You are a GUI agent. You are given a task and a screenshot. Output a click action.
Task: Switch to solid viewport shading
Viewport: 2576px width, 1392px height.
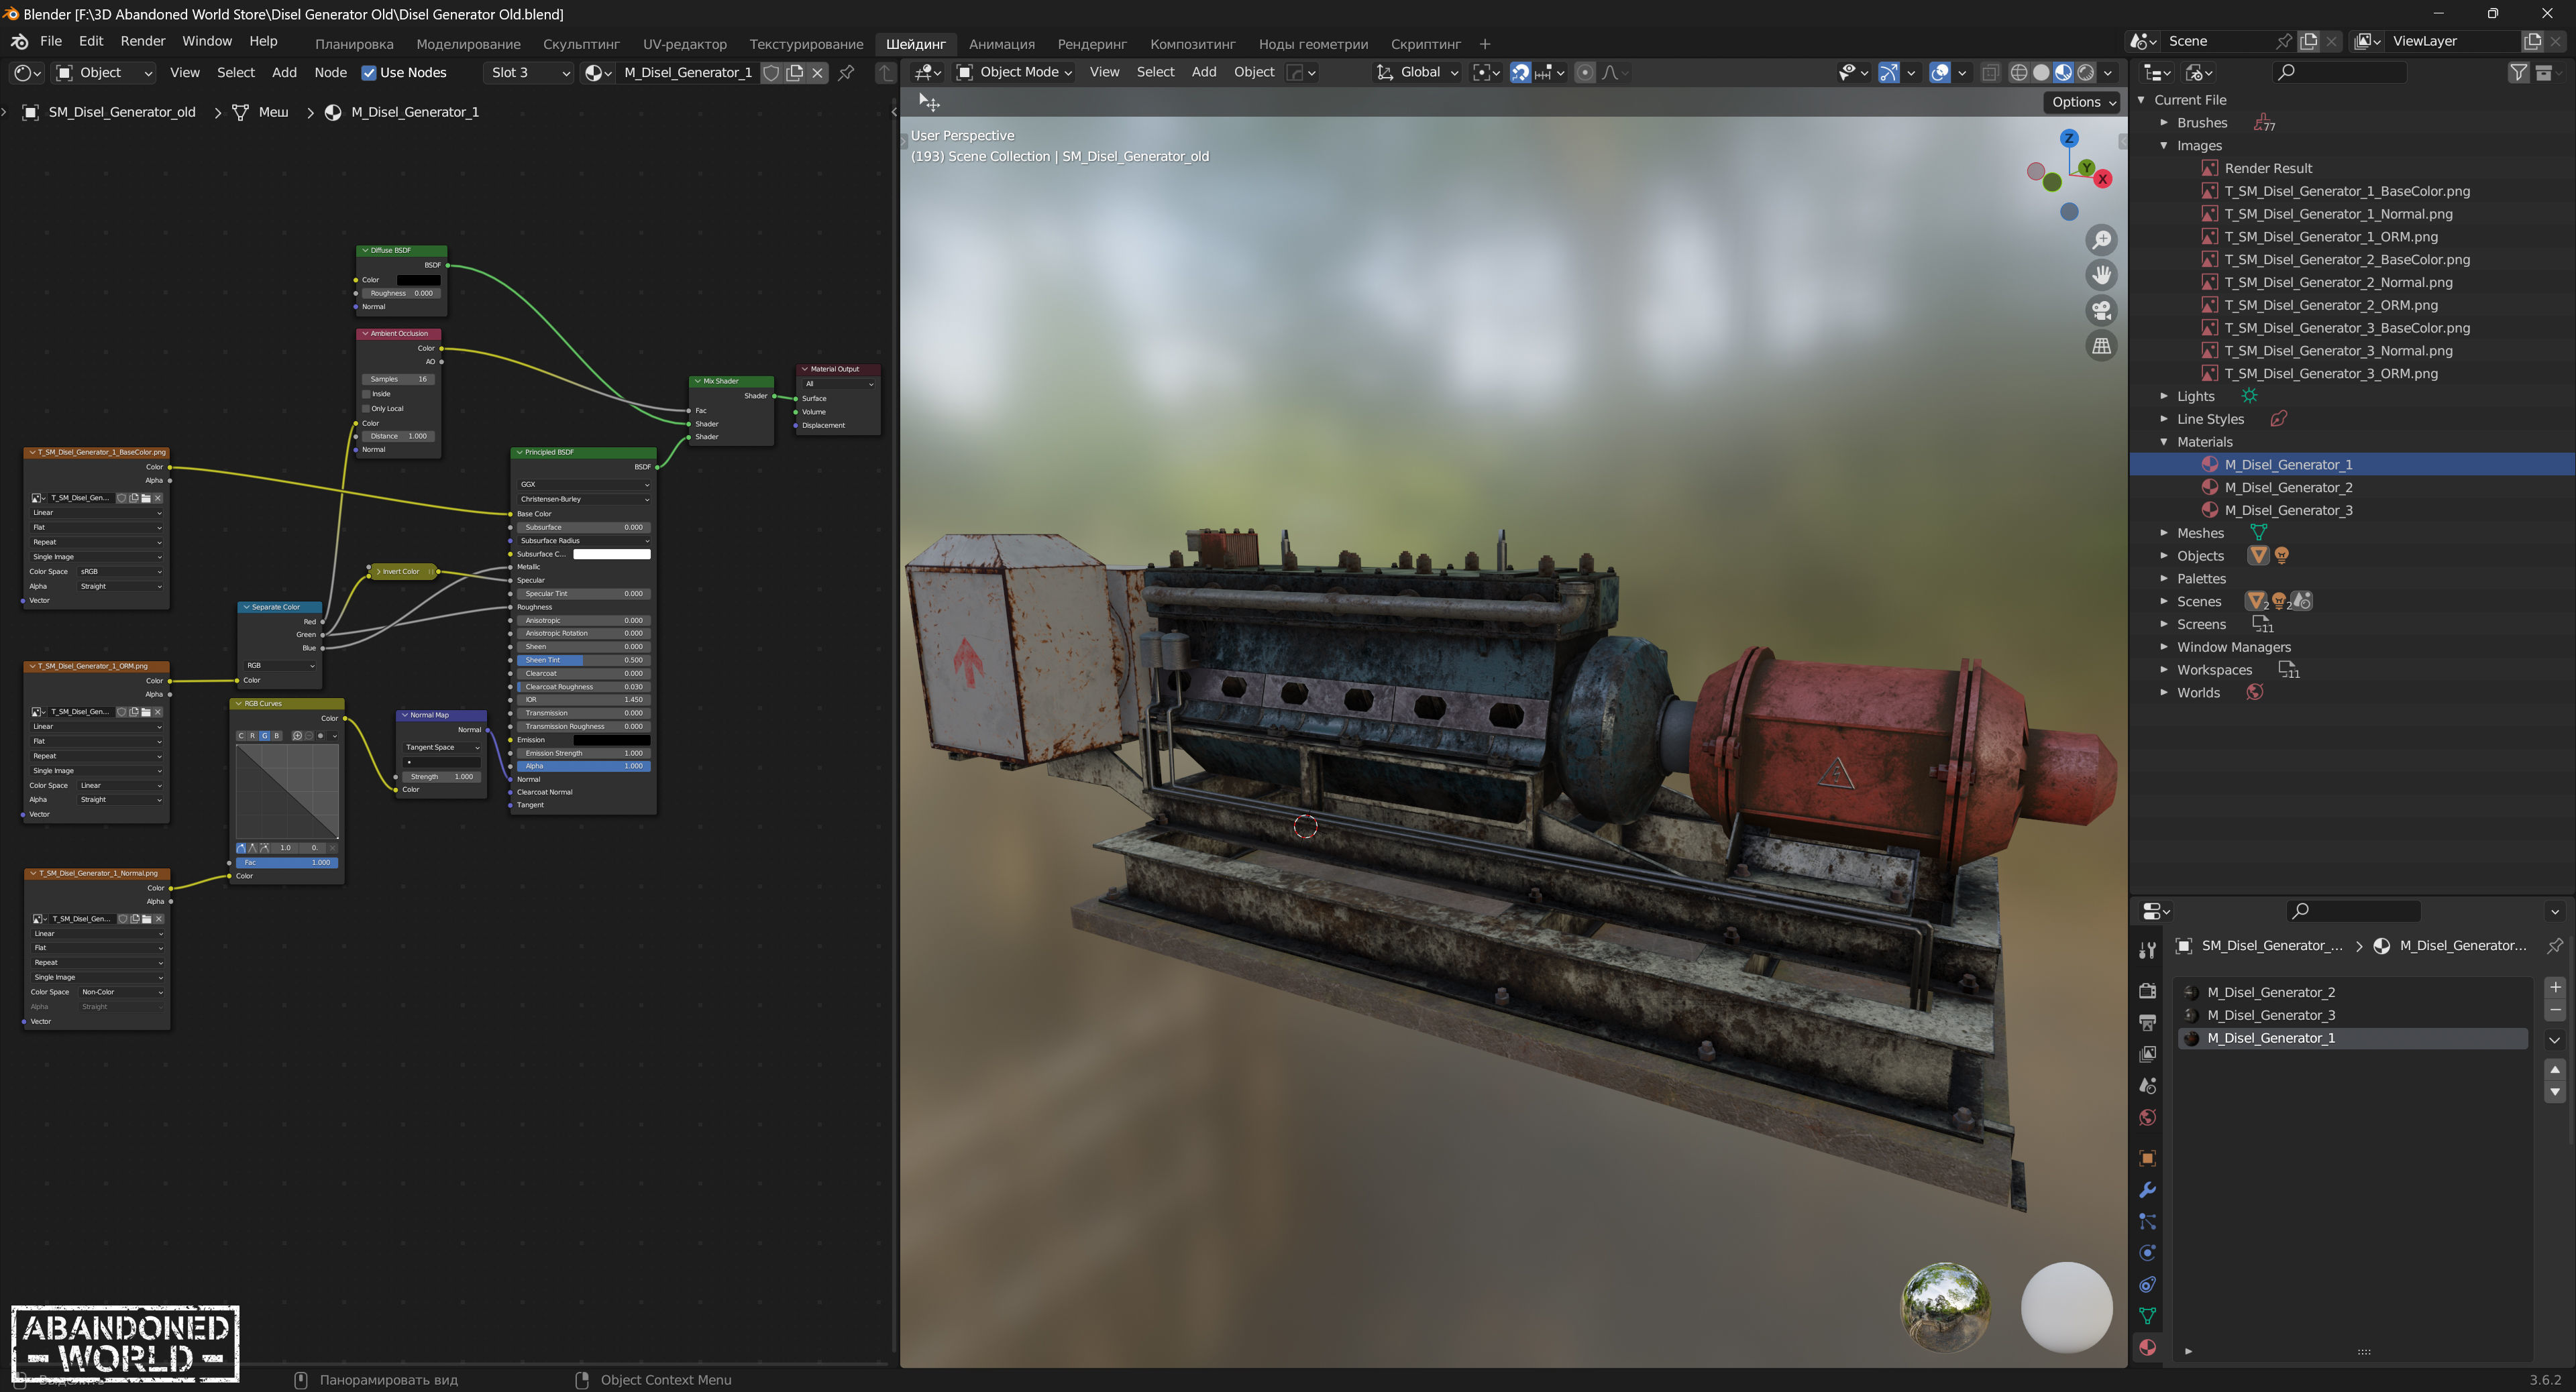pos(2041,72)
